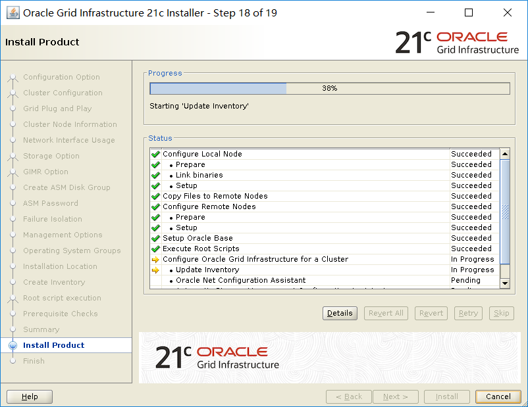Click the Java installer icon in title bar
528x407 pixels.
click(x=13, y=13)
